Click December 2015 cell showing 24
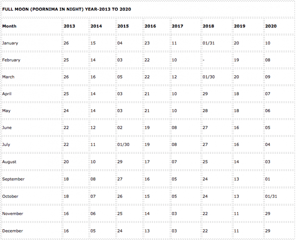 (x=120, y=231)
